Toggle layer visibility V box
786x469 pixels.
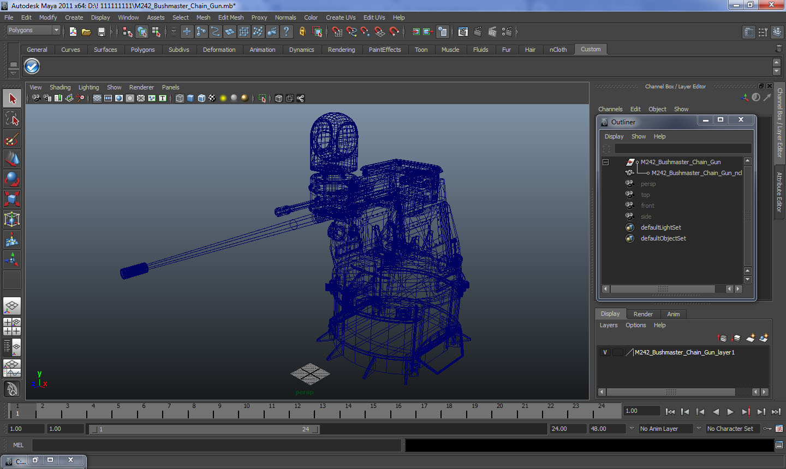coord(605,353)
